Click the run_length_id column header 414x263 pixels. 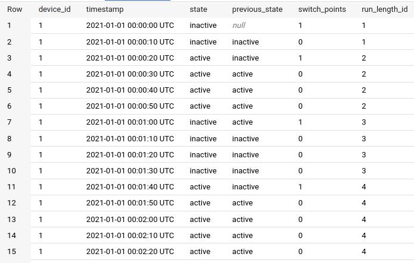[384, 10]
